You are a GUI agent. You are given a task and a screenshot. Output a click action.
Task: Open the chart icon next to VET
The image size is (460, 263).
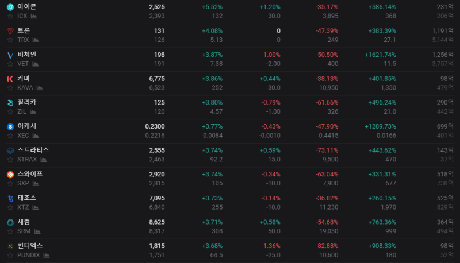(x=36, y=64)
